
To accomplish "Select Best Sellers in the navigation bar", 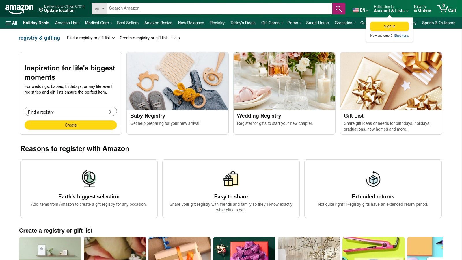I will (128, 23).
